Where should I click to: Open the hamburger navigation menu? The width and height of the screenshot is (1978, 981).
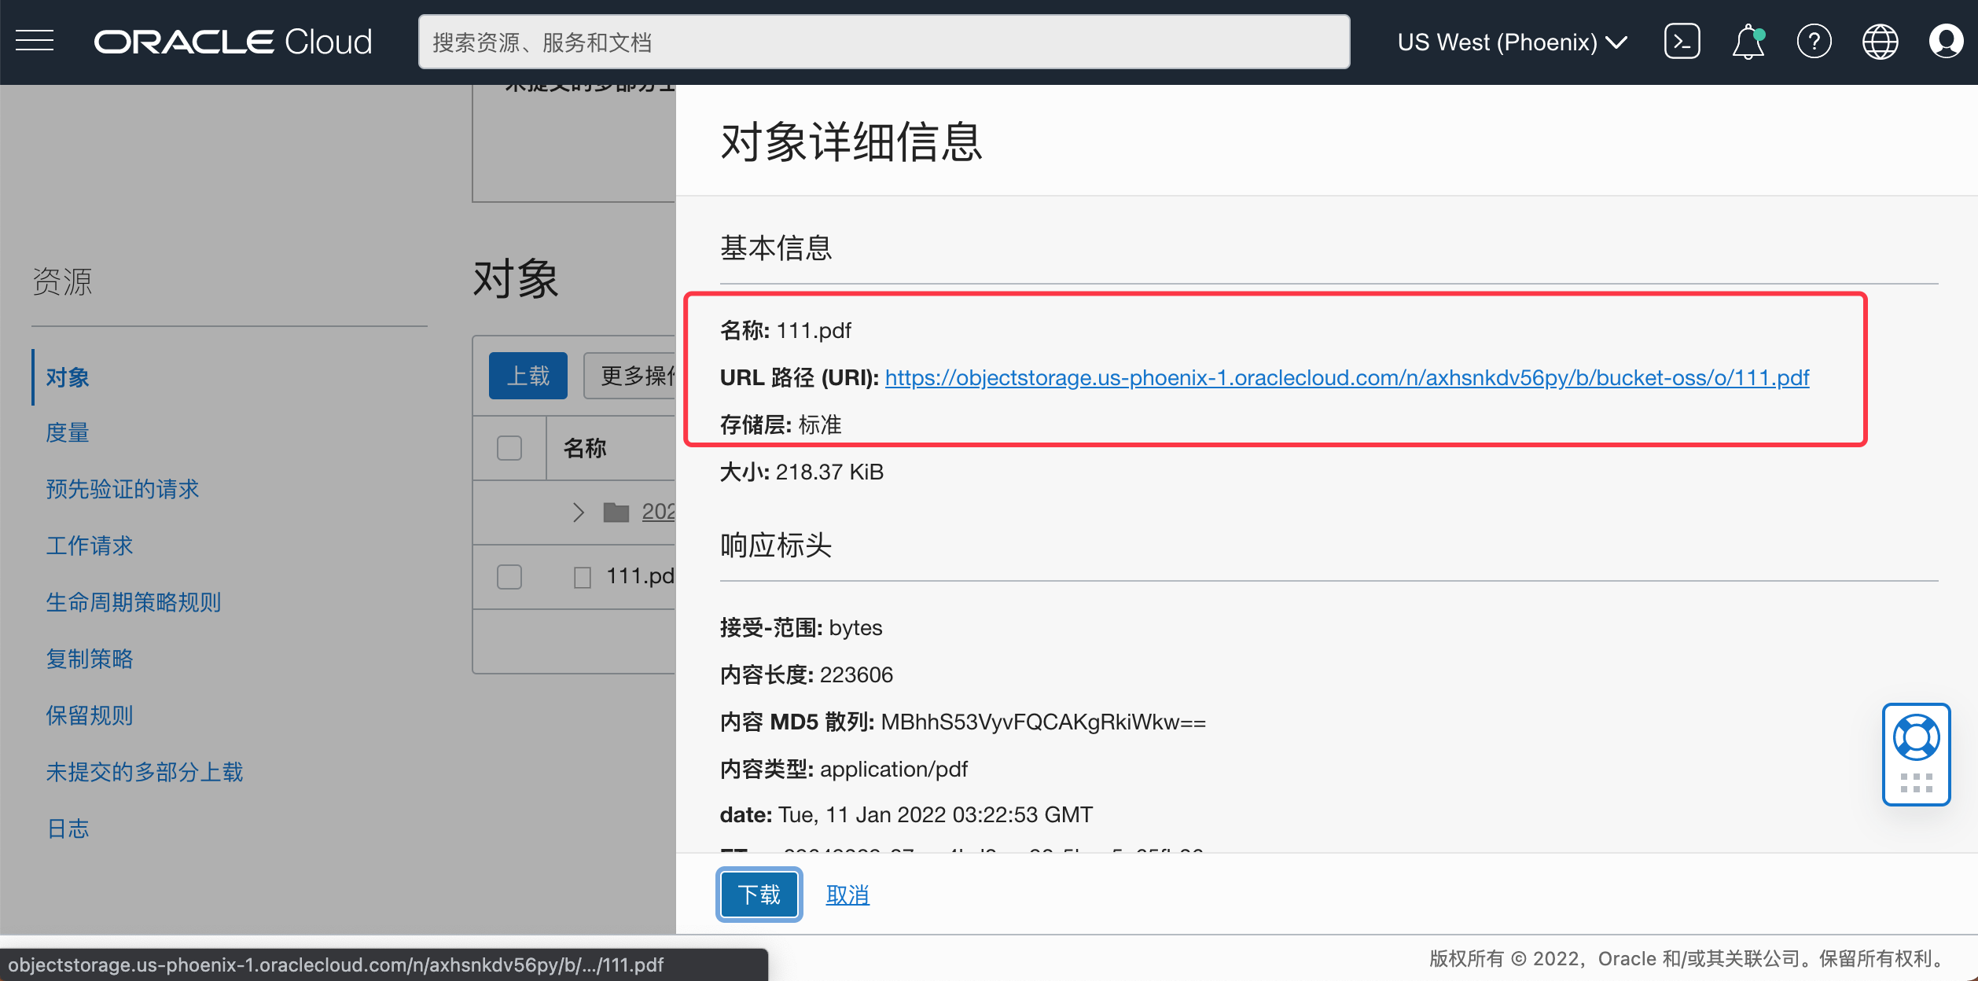35,41
